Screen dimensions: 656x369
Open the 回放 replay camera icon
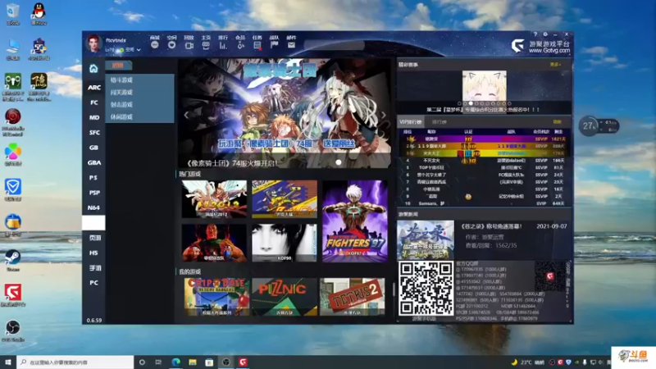tap(189, 45)
